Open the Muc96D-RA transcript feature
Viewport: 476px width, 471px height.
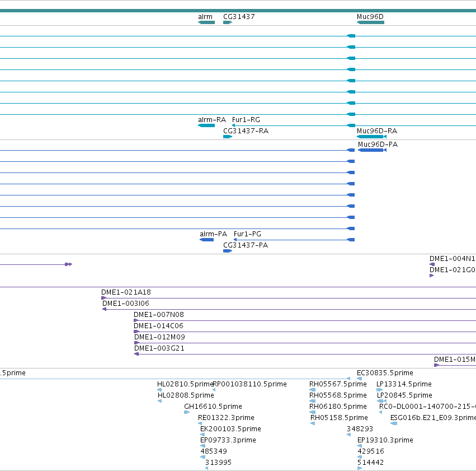(371, 137)
